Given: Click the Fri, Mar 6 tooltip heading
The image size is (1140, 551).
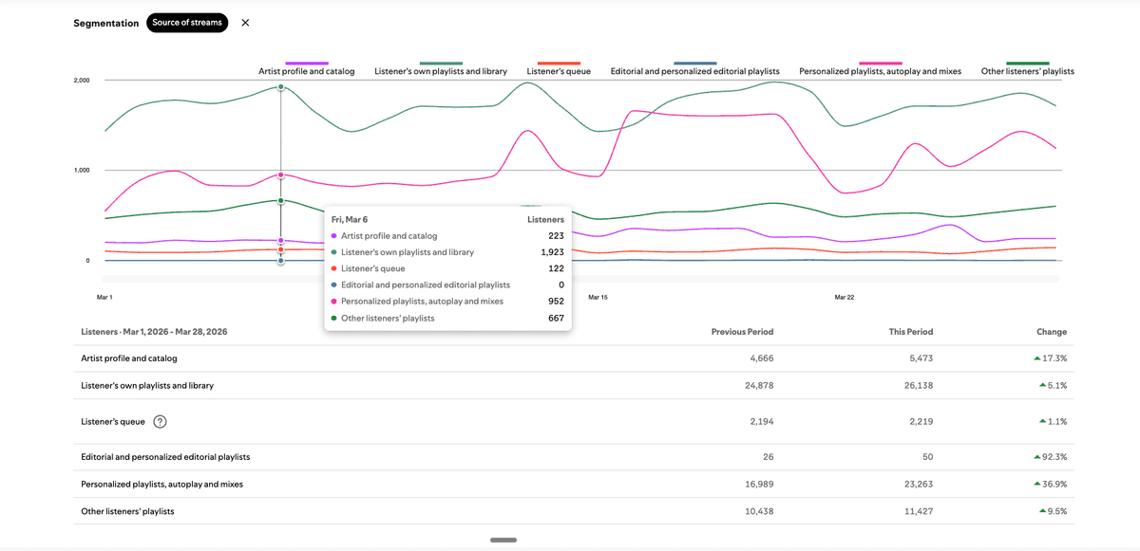Looking at the screenshot, I should [x=350, y=219].
